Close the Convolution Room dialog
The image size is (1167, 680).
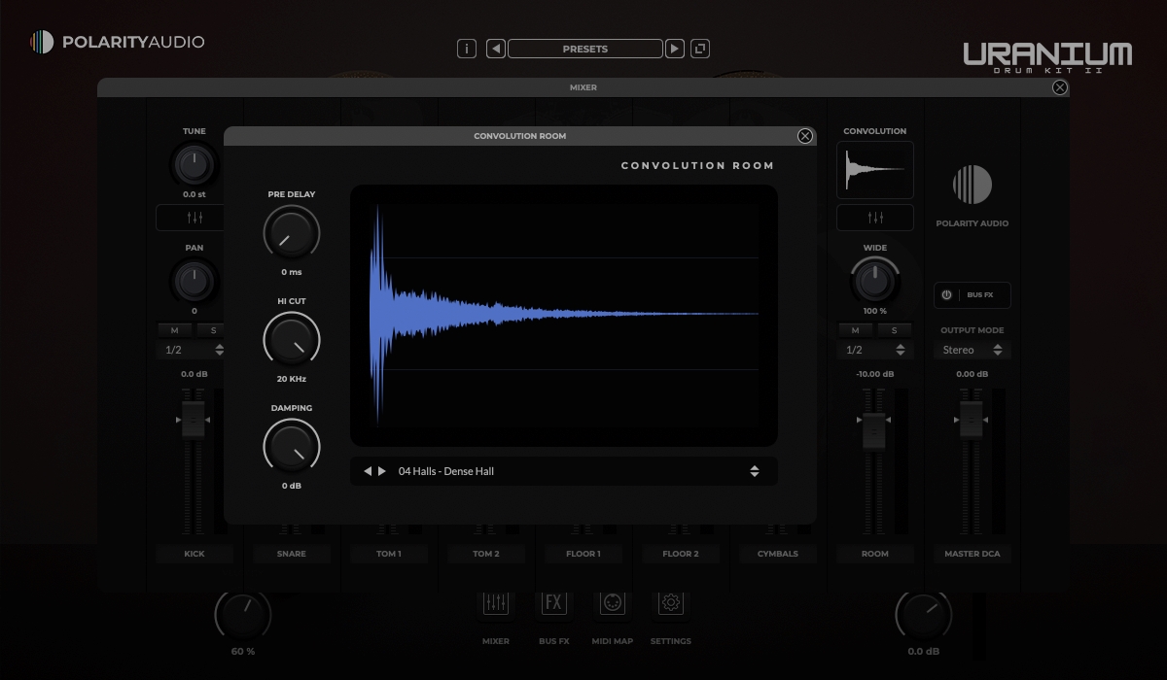(805, 136)
